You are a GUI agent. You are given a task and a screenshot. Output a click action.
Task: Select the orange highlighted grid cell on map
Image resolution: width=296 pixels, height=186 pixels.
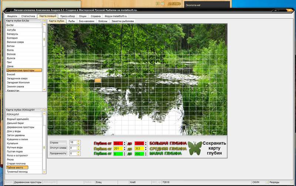(98, 80)
